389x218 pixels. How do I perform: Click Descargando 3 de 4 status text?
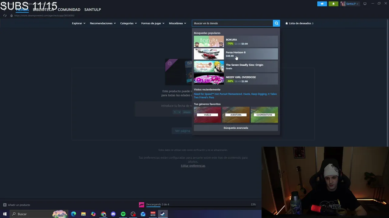[x=157, y=204]
